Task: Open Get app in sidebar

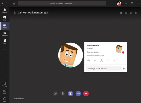Action: pos(5,84)
